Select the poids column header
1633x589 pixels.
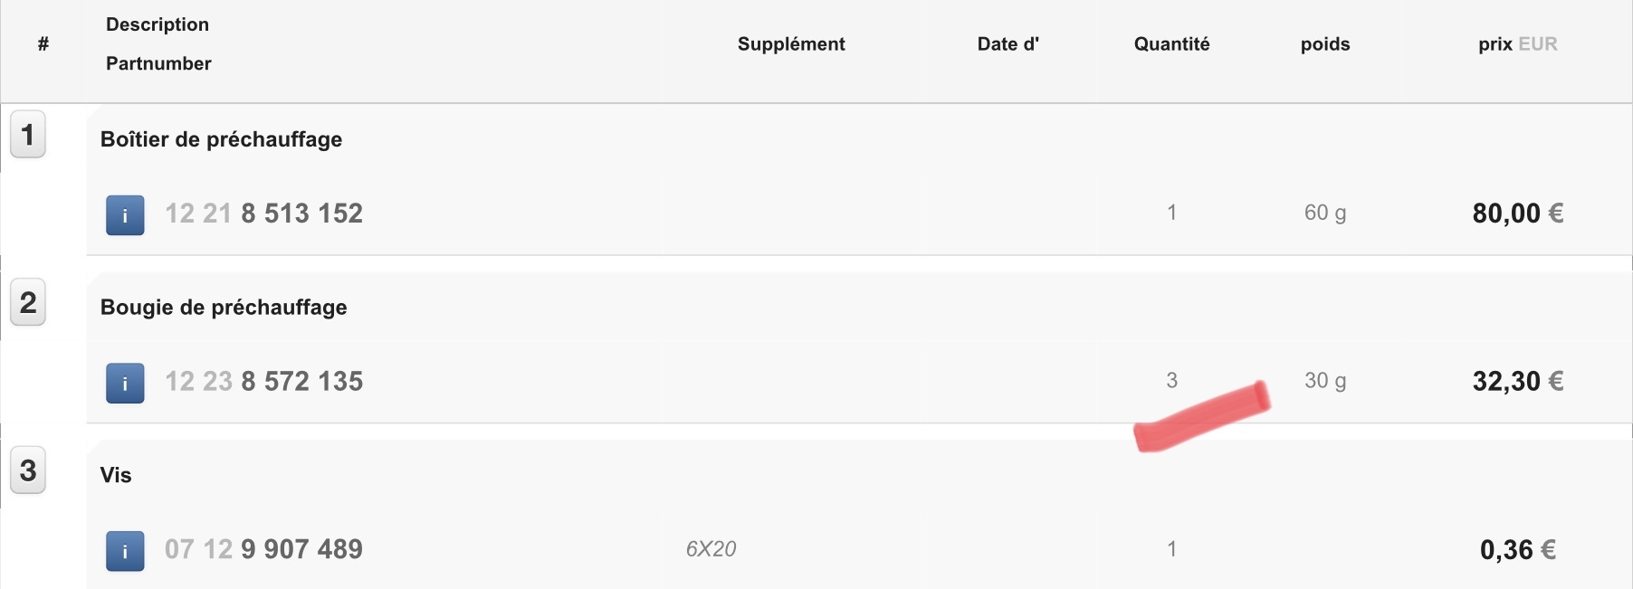click(x=1325, y=44)
